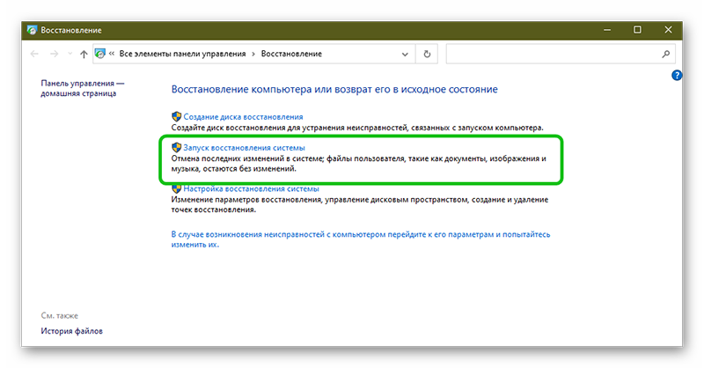Click the Recovery icon in address bar
This screenshot has width=704, height=368.
pyautogui.click(x=100, y=54)
